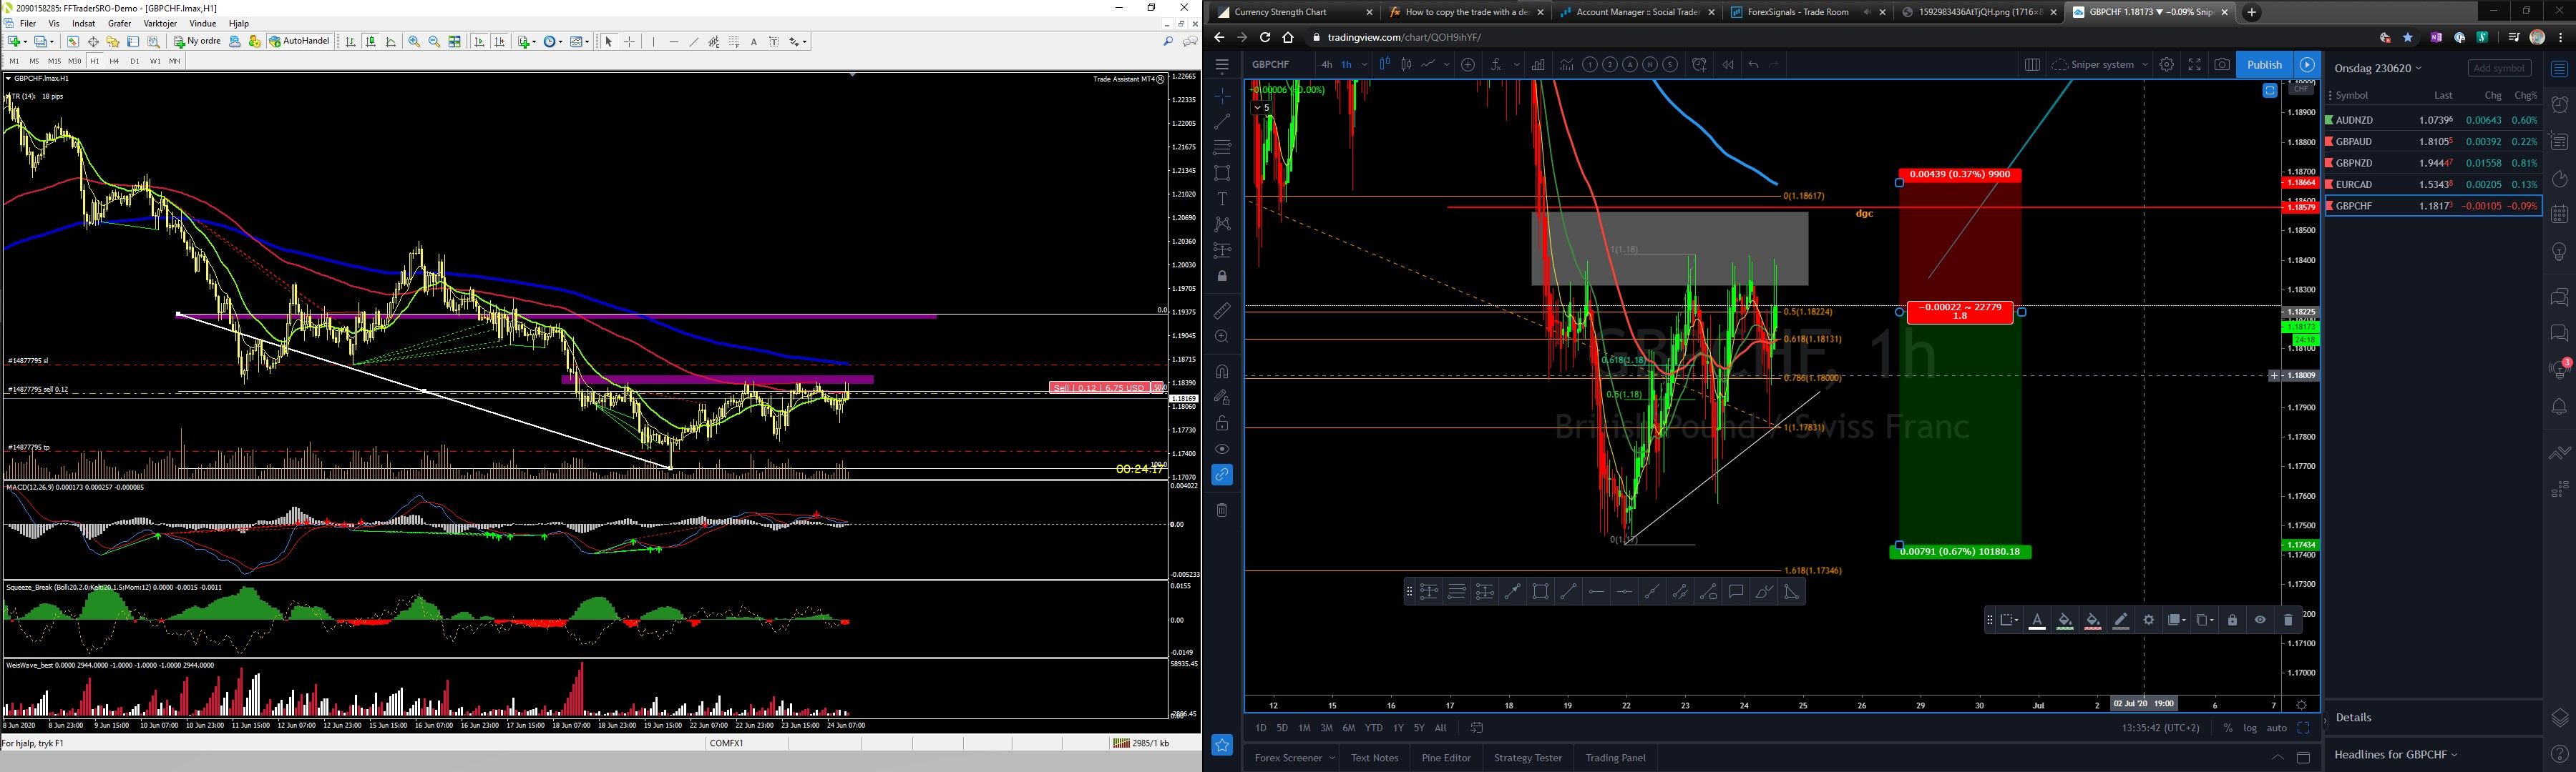The image size is (2576, 772).
Task: Toggle log scale on TradingView chart
Action: (2249, 728)
